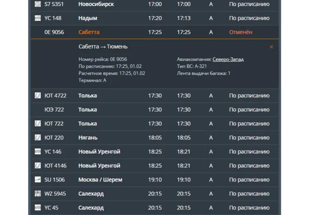This screenshot has width=313, height=215.
Task: Select the Москва / Шерем flight destination
Action: (100, 180)
